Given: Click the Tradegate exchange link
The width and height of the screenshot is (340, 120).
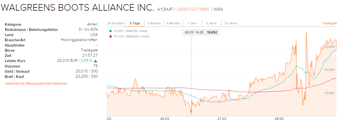Looking at the screenshot, I should click(329, 23).
